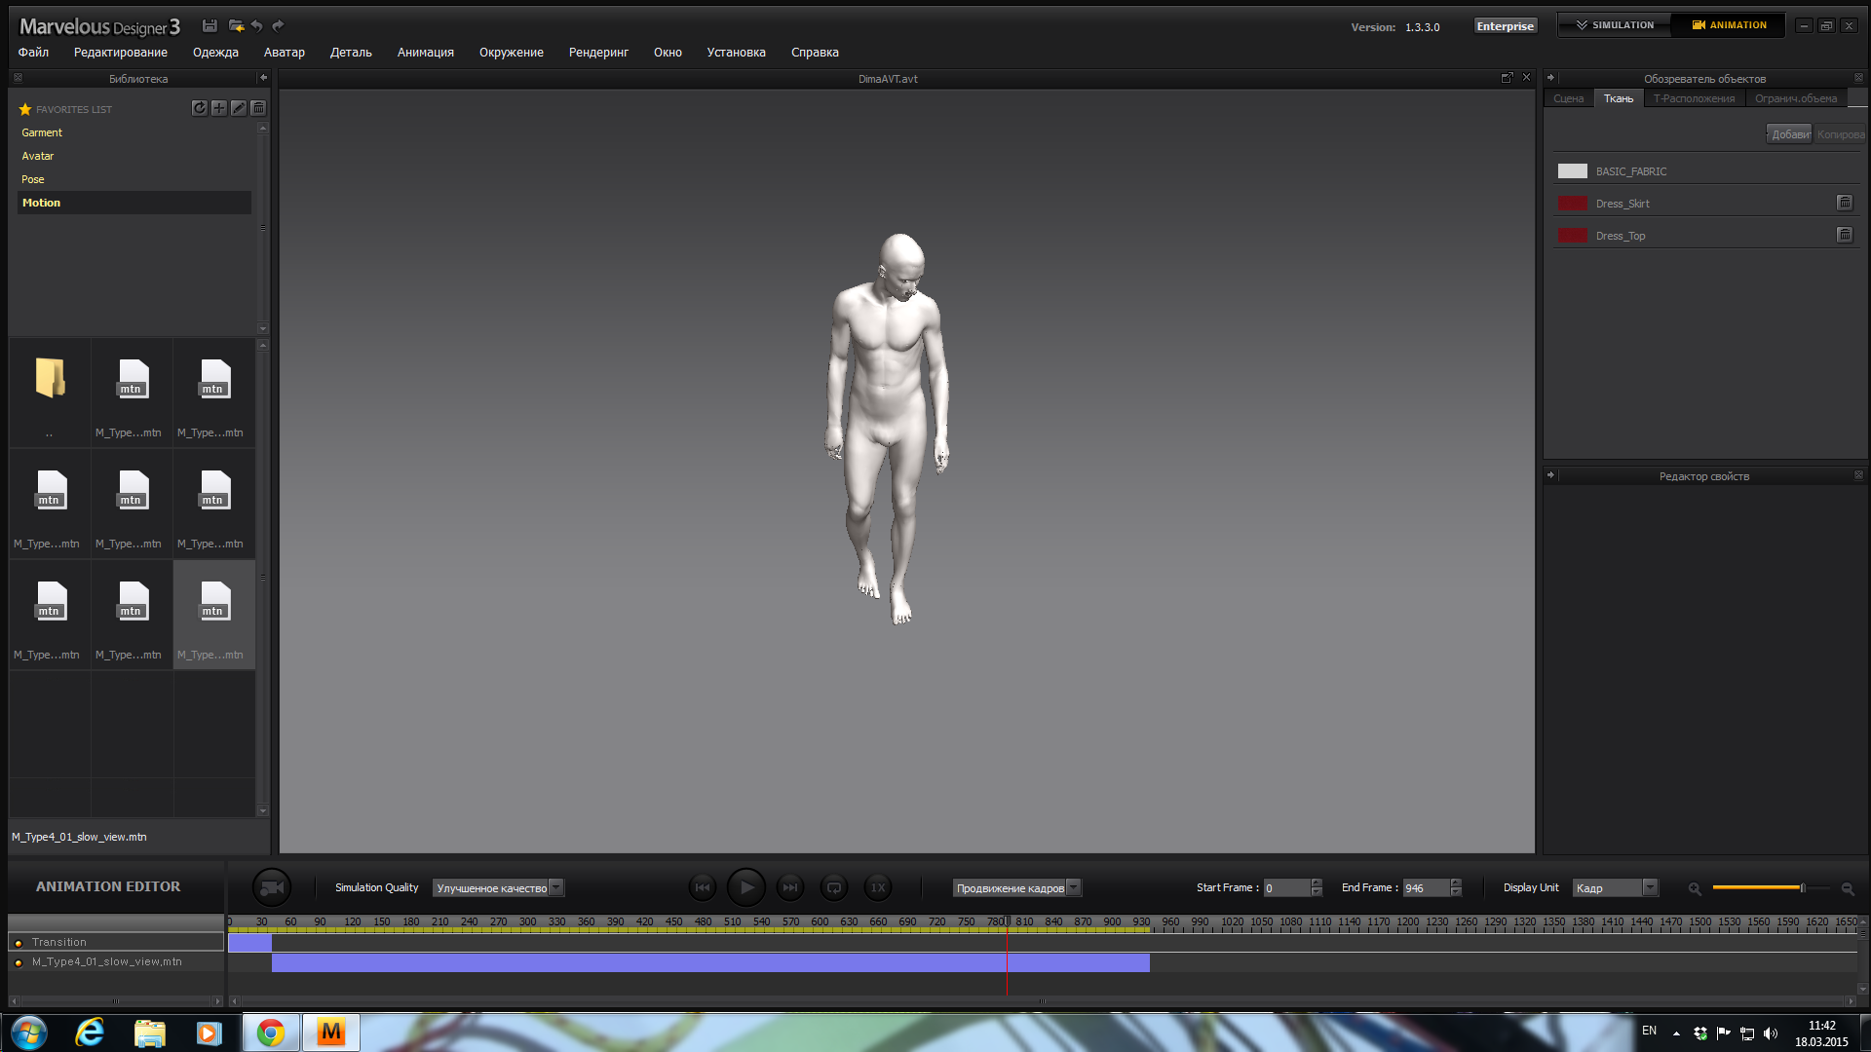Click the undo arrow icon
The image size is (1871, 1052).
pyautogui.click(x=257, y=26)
